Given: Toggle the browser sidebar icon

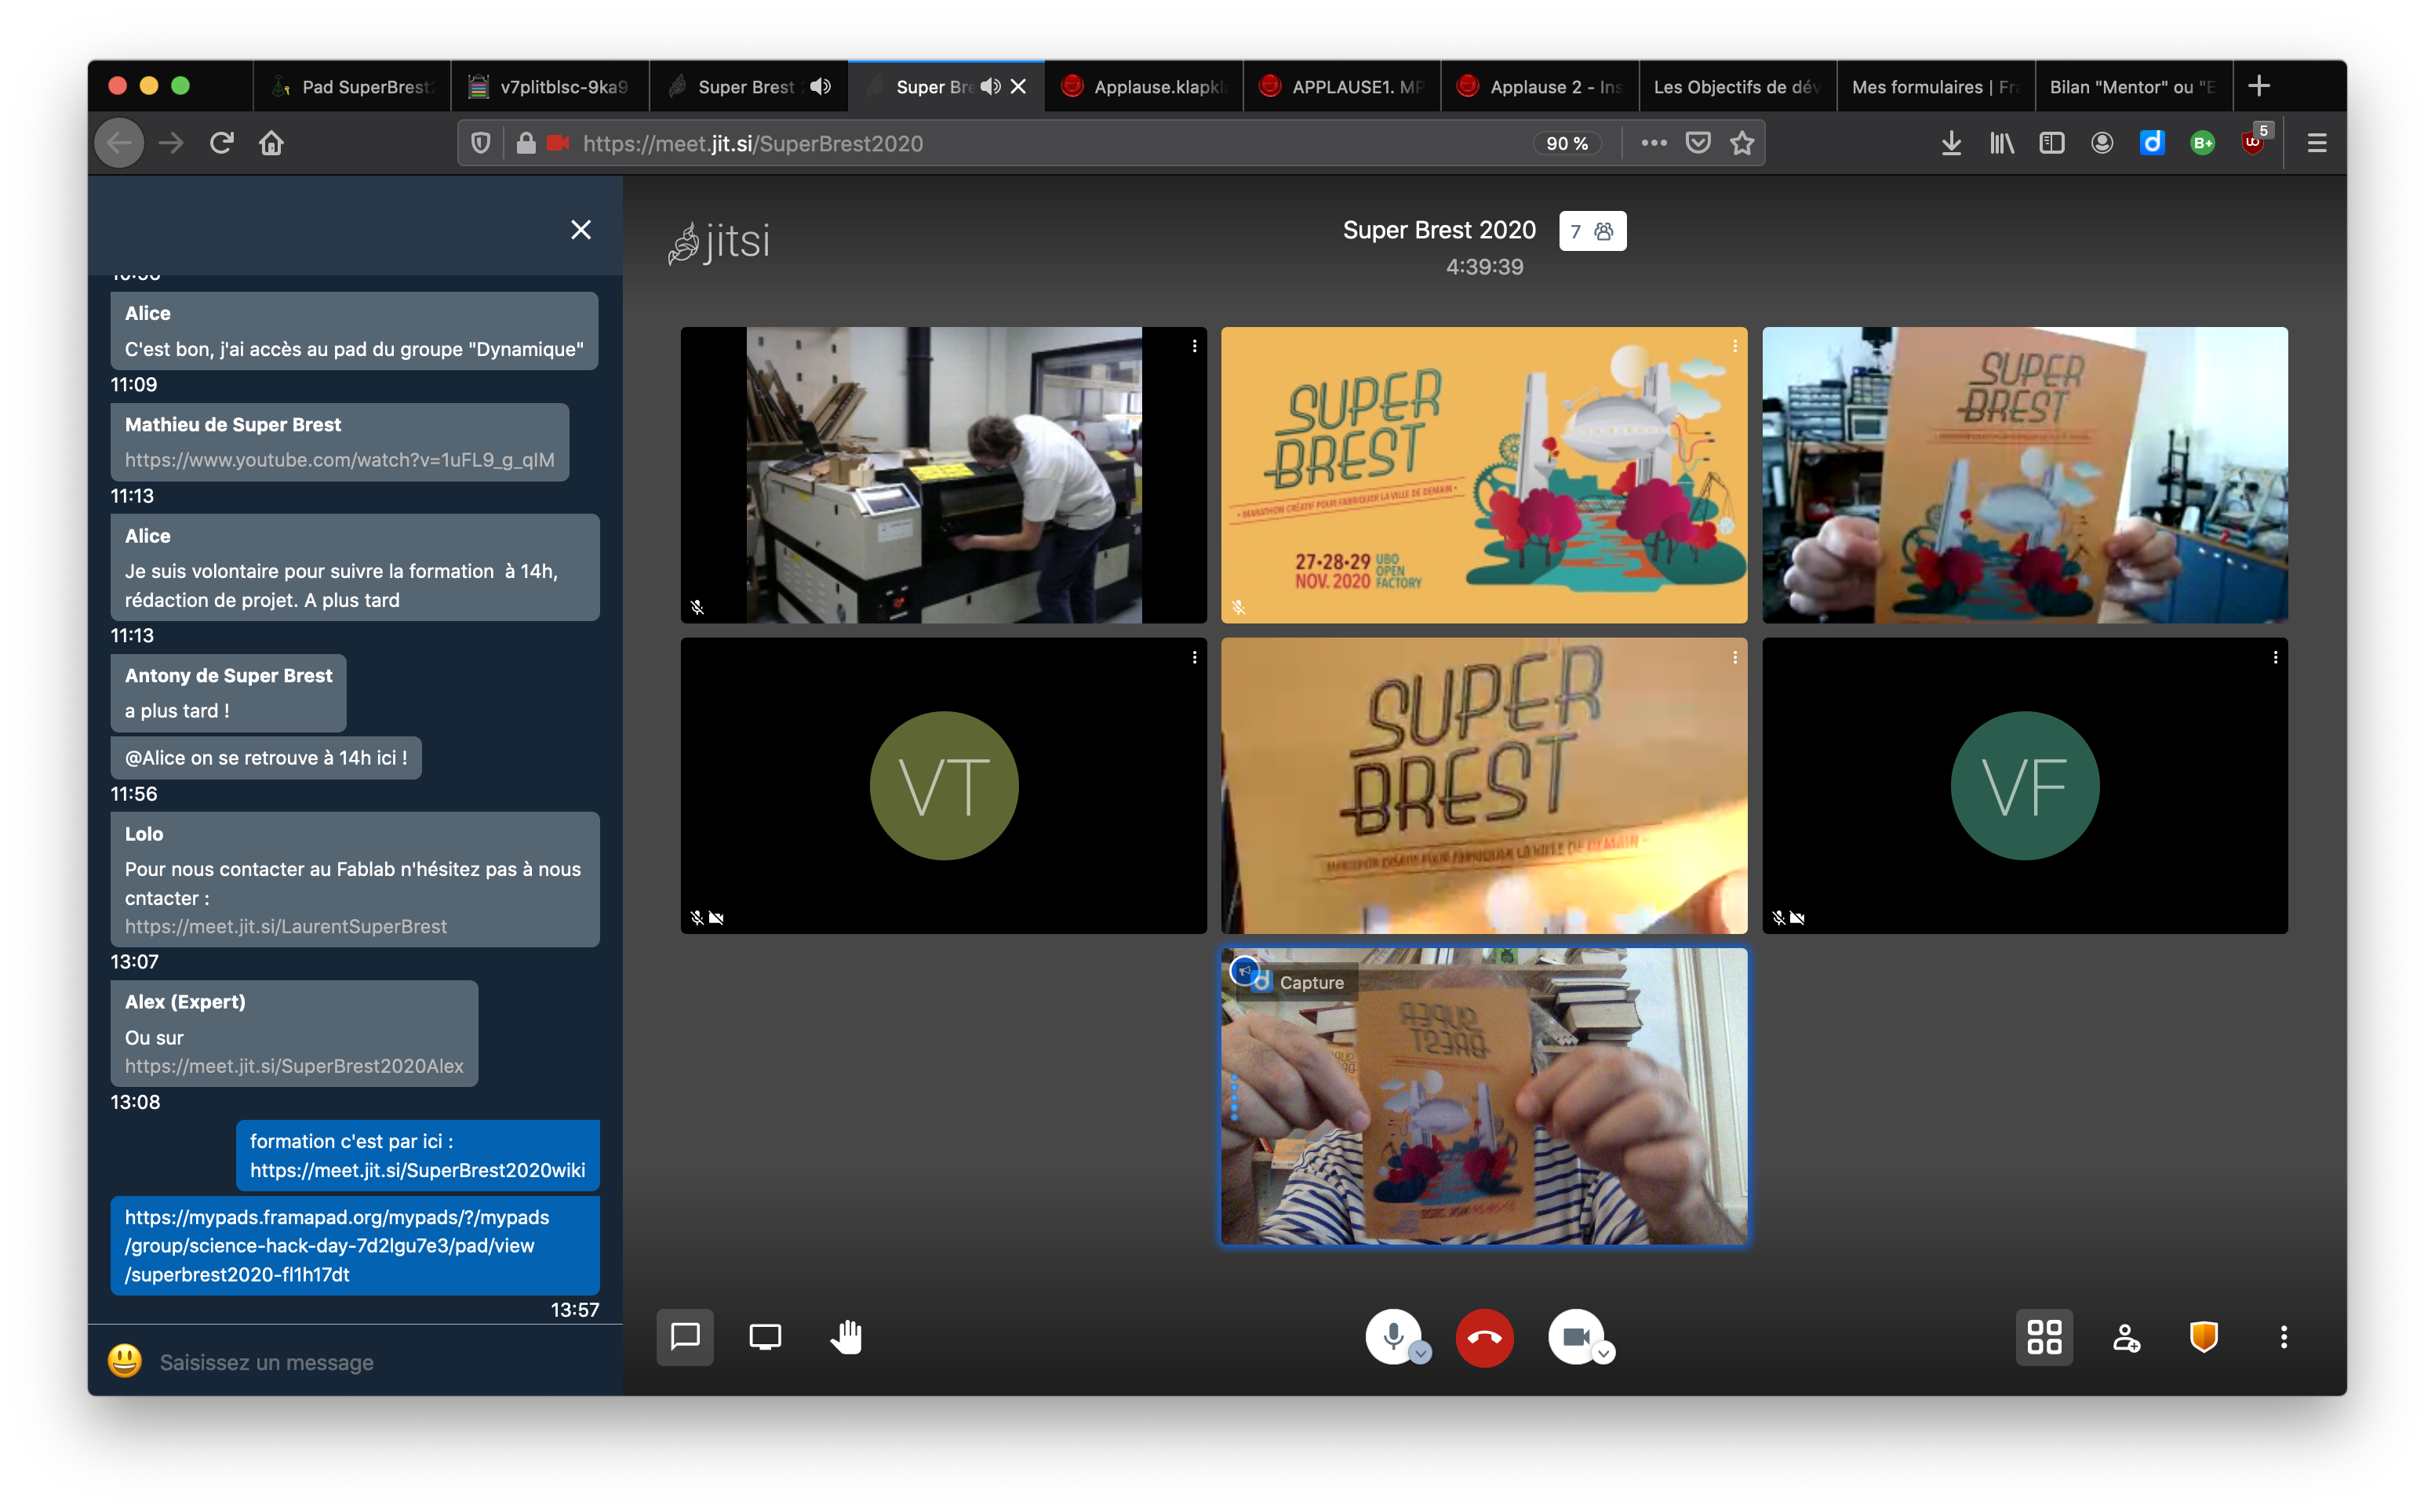Looking at the screenshot, I should (2052, 143).
